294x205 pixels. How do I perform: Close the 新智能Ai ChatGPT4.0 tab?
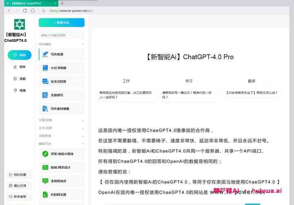coord(55,3)
